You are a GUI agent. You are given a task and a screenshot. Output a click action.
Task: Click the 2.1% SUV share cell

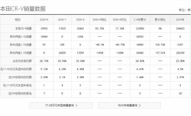(x=62, y=77)
